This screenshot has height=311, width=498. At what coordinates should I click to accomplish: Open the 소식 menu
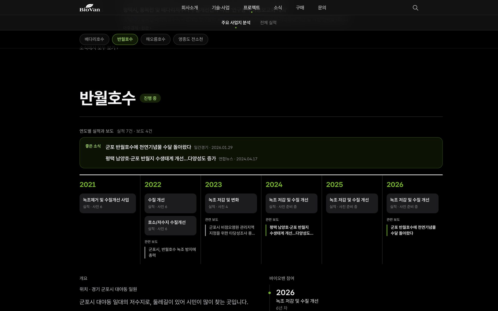(278, 8)
